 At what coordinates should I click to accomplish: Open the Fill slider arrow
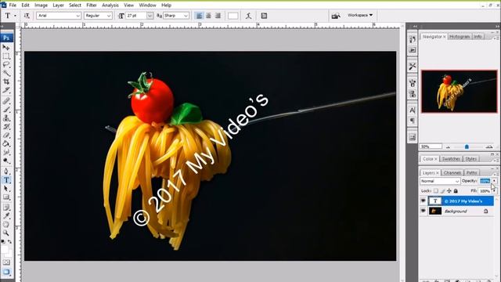pyautogui.click(x=494, y=191)
